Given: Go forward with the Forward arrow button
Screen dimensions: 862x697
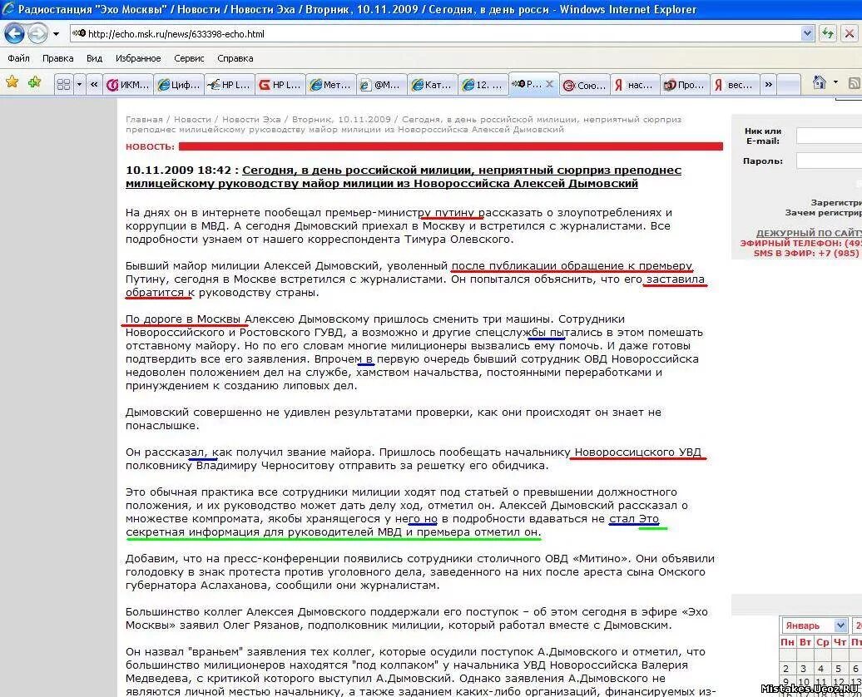Looking at the screenshot, I should (x=37, y=33).
